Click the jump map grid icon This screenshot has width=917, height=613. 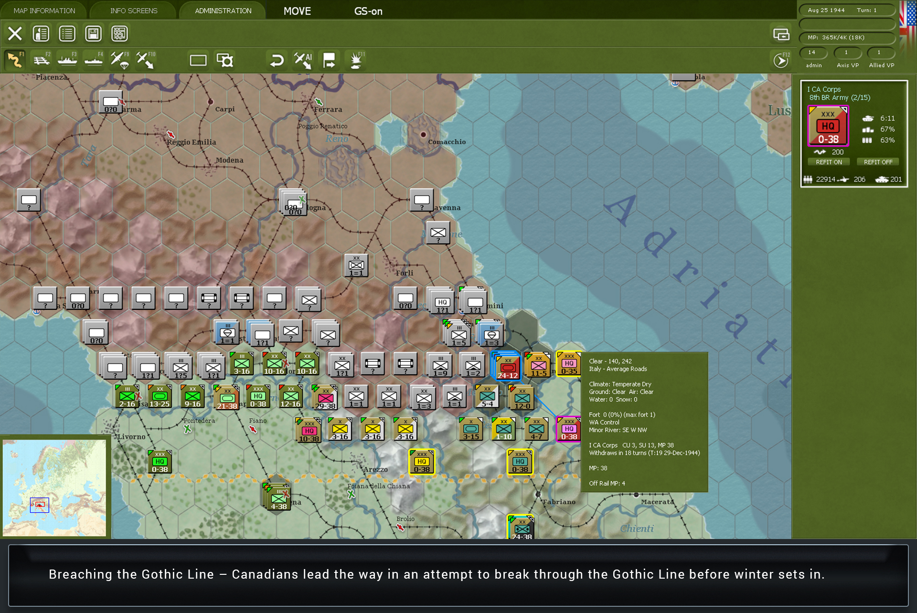119,33
